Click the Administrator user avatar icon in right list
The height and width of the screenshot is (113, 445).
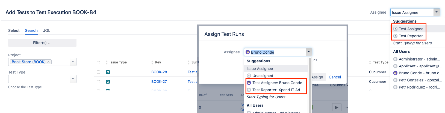coord(395,59)
